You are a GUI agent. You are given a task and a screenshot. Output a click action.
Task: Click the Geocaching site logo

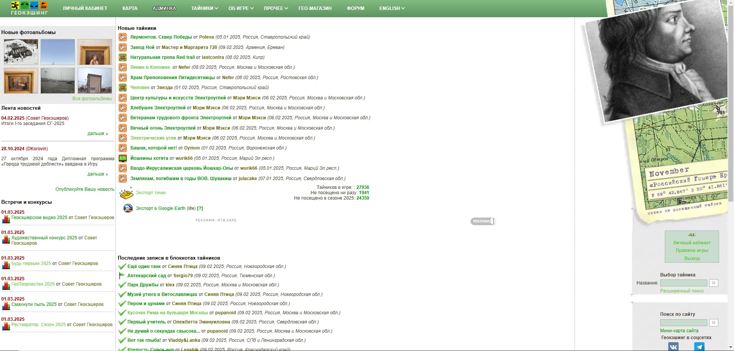29,8
